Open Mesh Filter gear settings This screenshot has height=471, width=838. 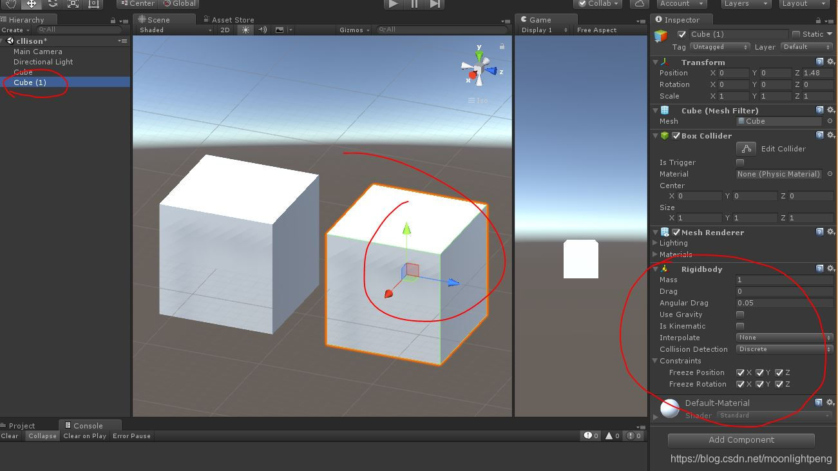tap(830, 110)
